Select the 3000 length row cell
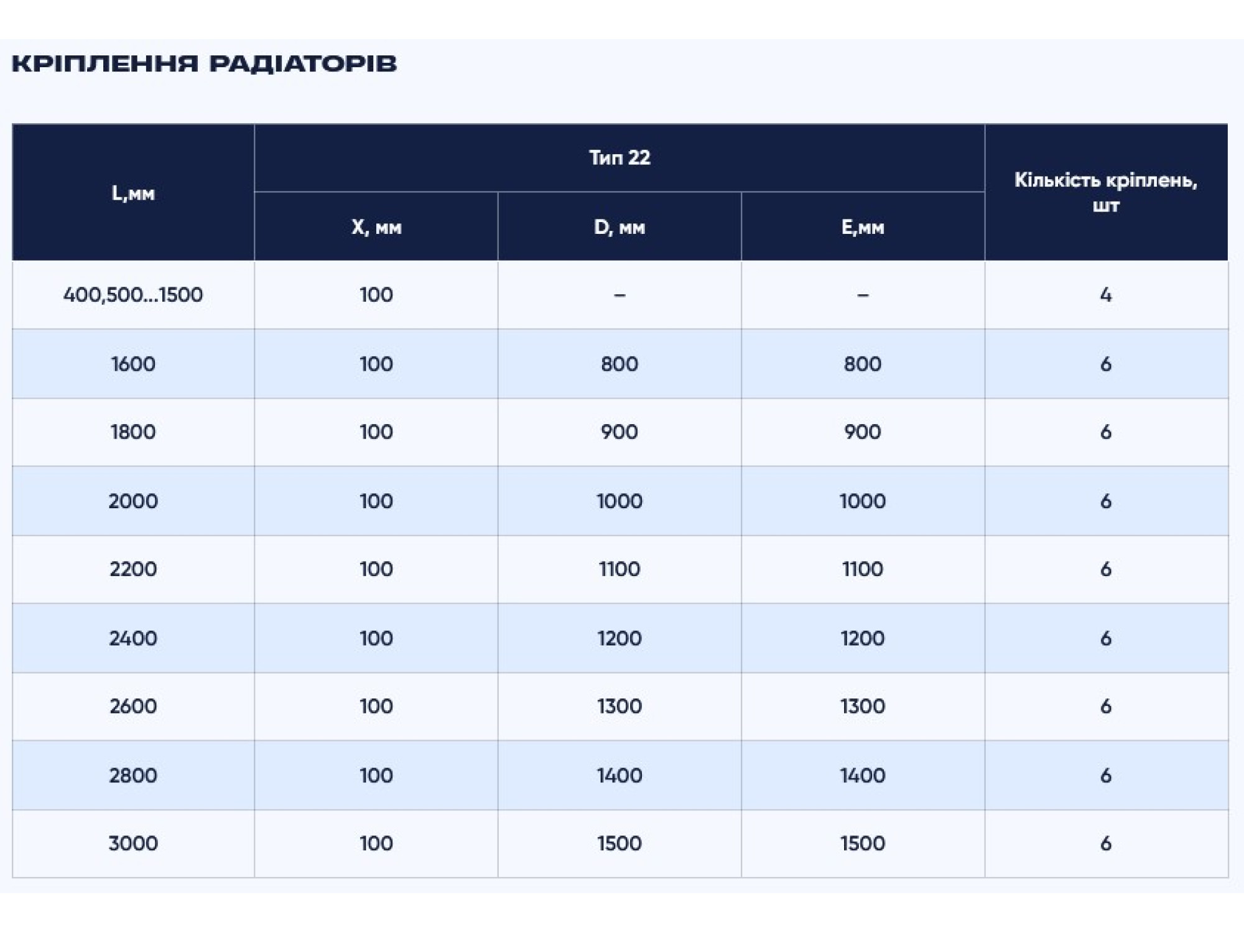This screenshot has height=933, width=1244. click(x=133, y=844)
